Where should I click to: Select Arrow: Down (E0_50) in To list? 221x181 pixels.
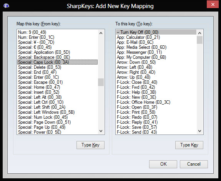[x=156, y=62]
